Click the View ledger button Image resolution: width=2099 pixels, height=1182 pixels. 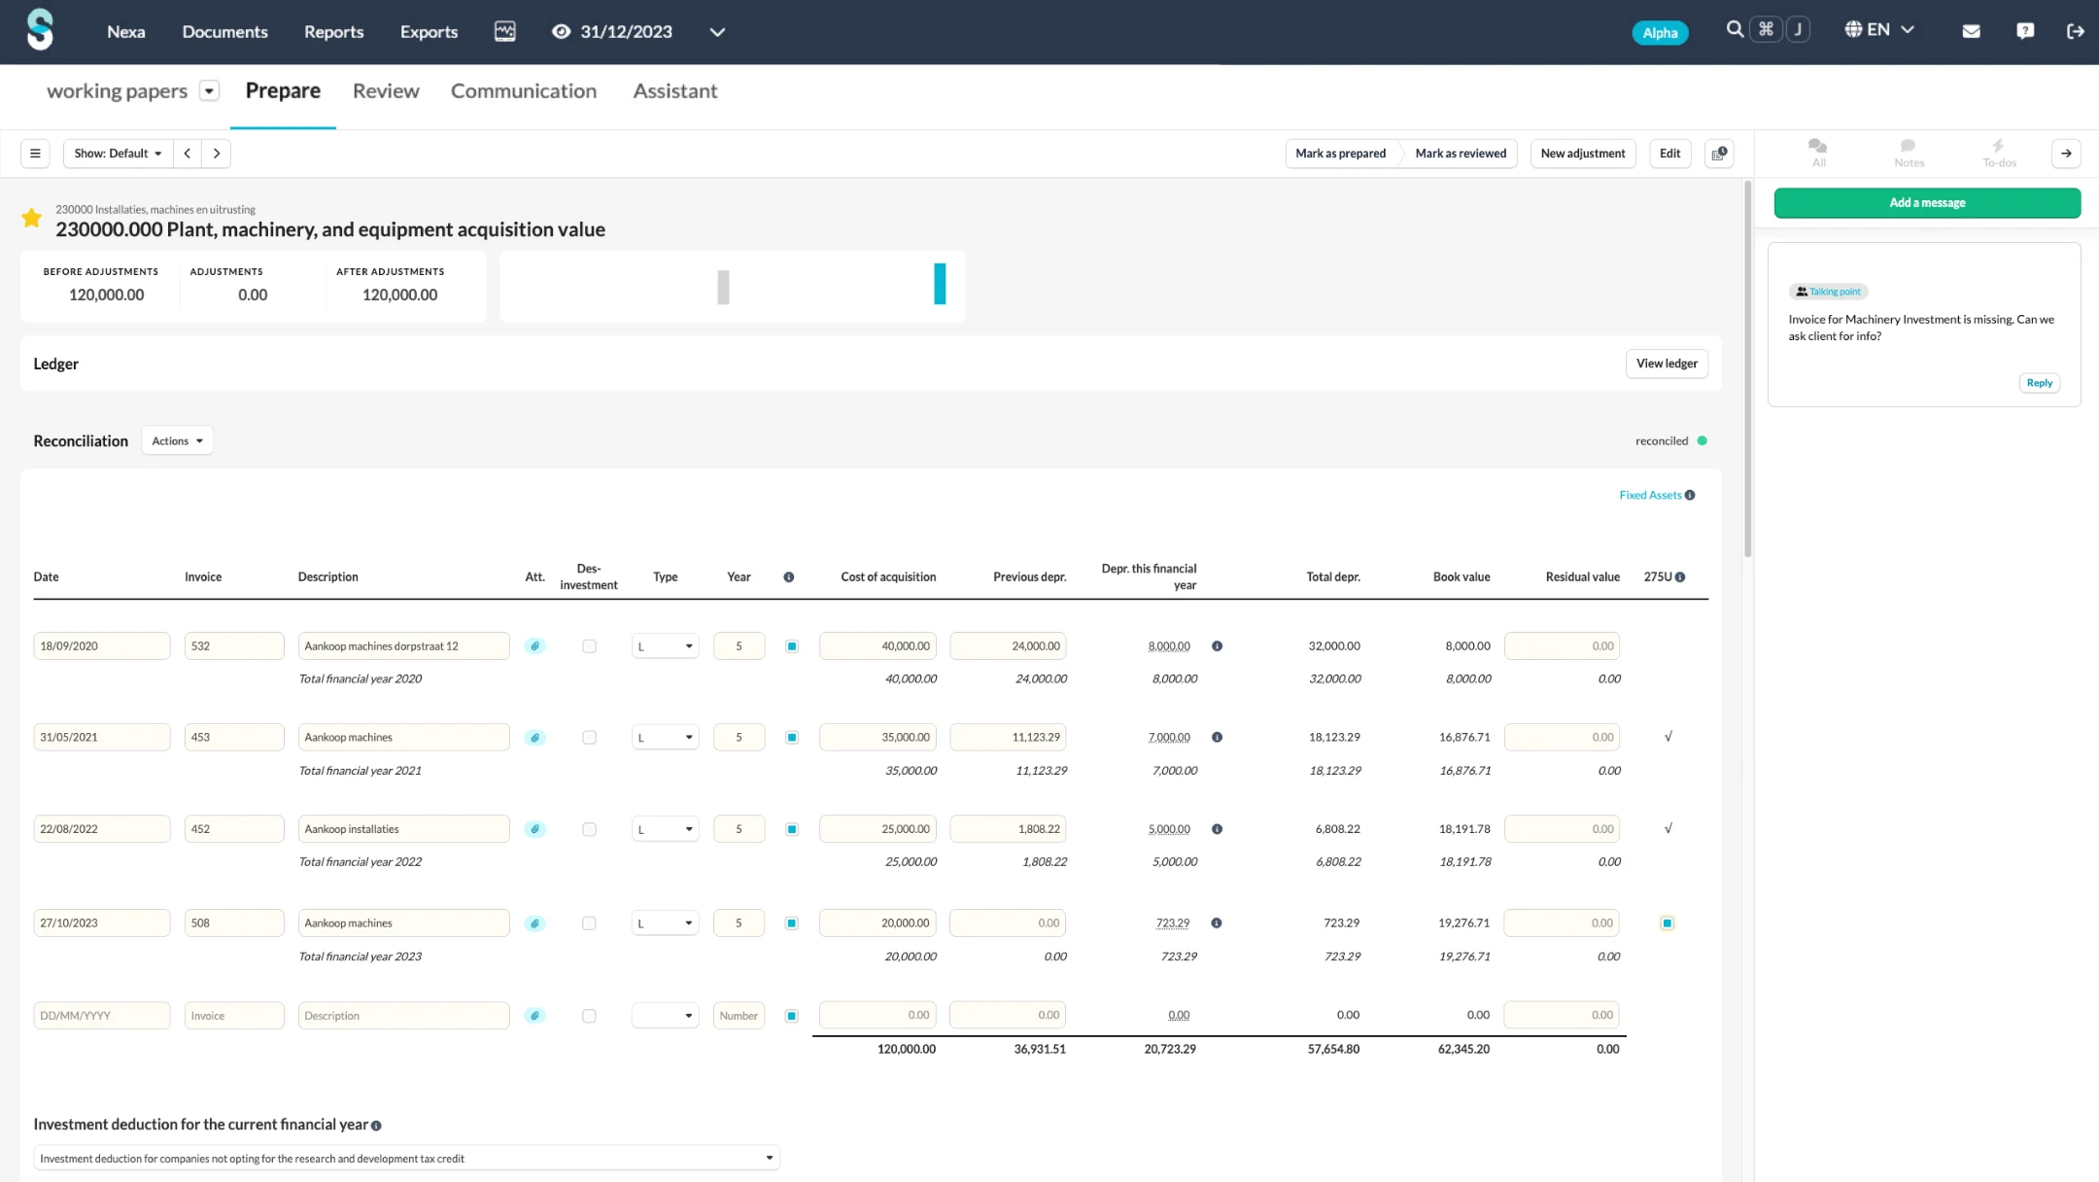point(1666,364)
